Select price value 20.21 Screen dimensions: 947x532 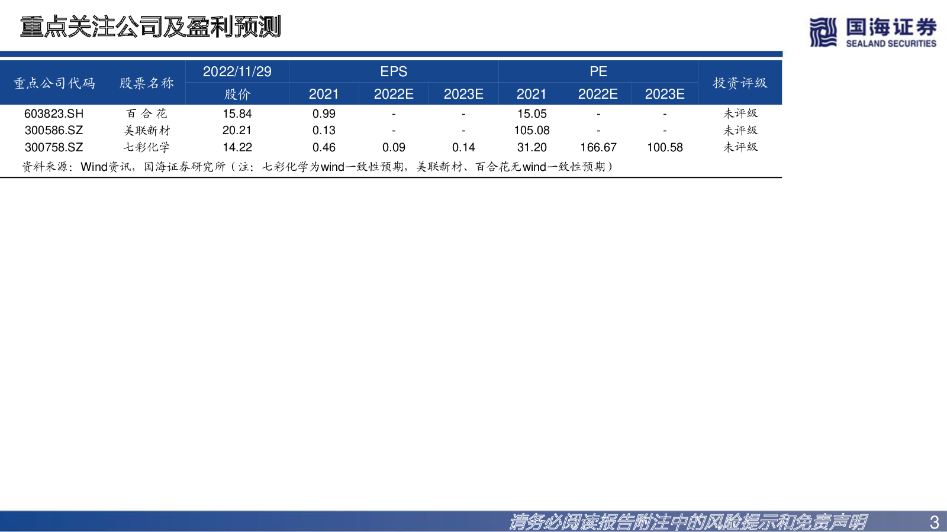click(x=237, y=130)
